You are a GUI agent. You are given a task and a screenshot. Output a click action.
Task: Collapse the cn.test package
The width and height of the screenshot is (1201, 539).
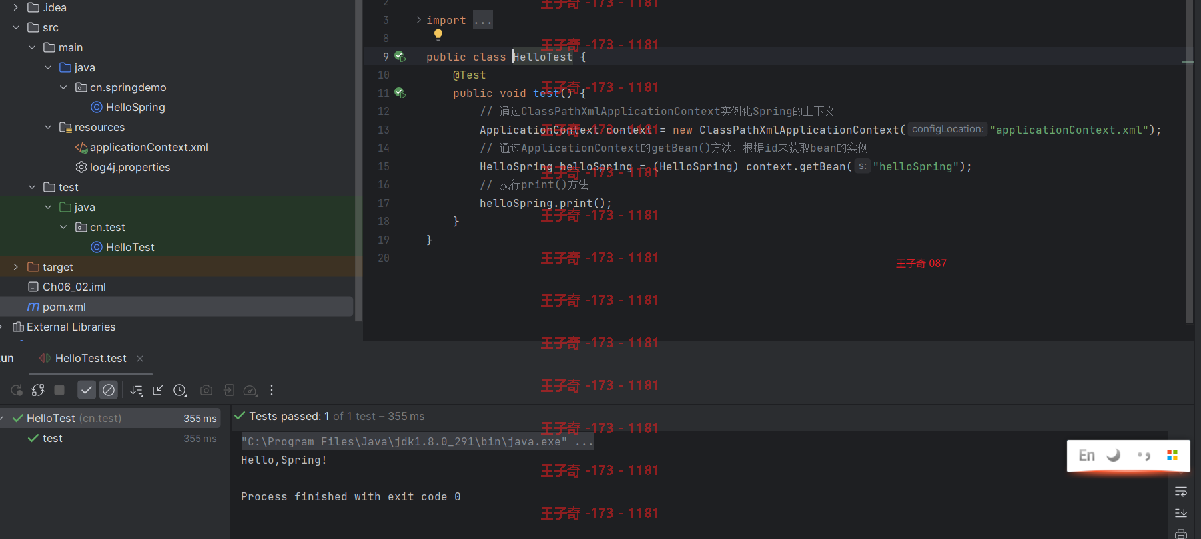point(64,227)
